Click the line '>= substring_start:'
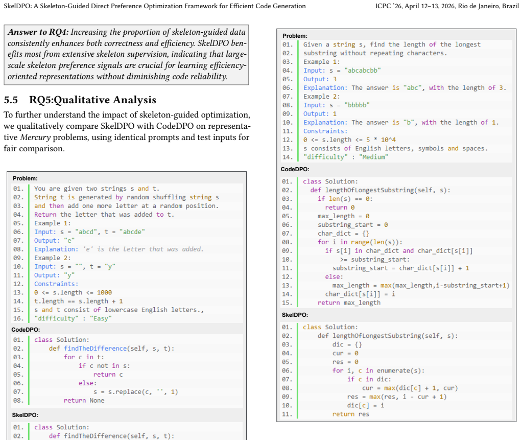 pyautogui.click(x=375, y=259)
